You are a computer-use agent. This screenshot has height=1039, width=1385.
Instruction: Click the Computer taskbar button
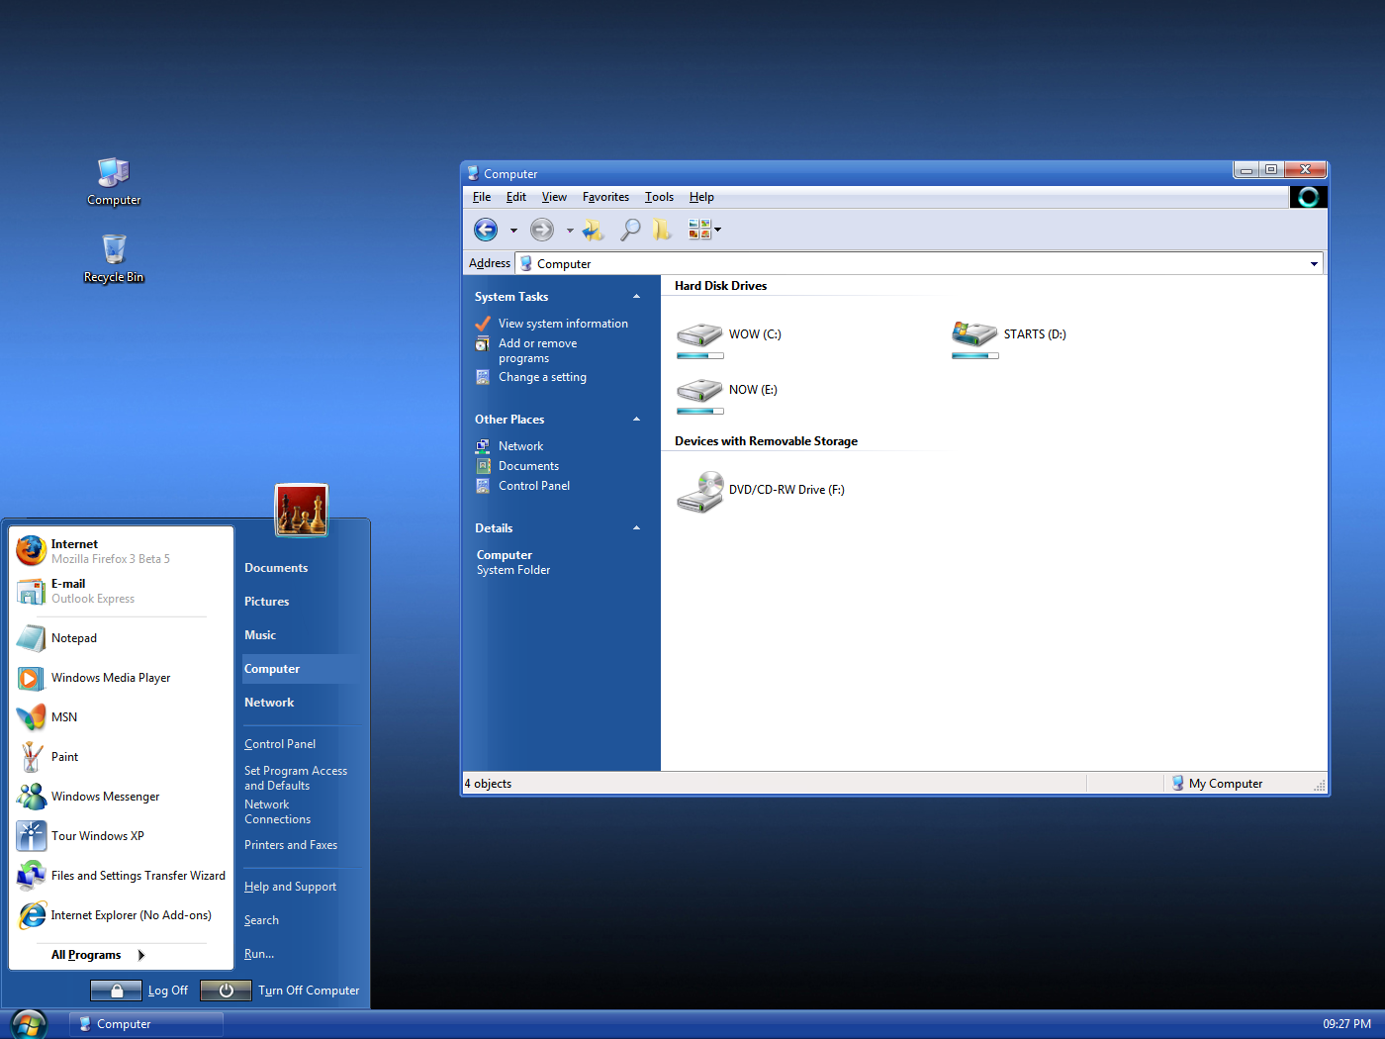point(146,1024)
